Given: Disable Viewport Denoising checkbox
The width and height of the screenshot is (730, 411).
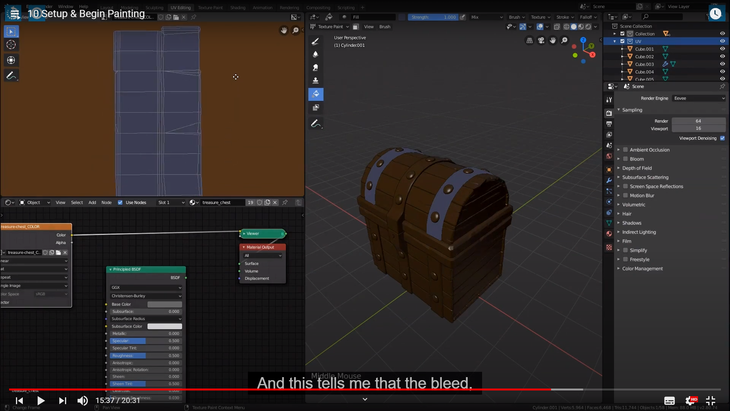Looking at the screenshot, I should pyautogui.click(x=722, y=138).
